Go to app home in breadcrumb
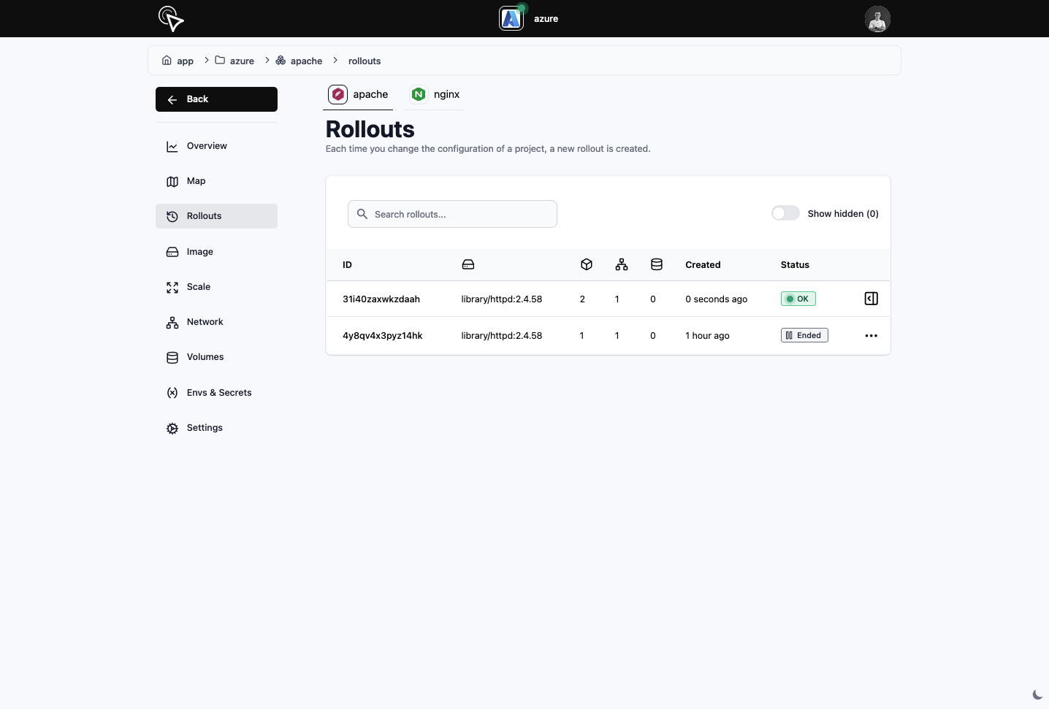 [178, 61]
